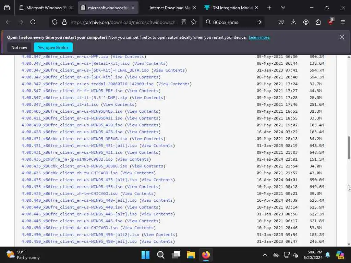Open Windows Start menu

[145, 255]
